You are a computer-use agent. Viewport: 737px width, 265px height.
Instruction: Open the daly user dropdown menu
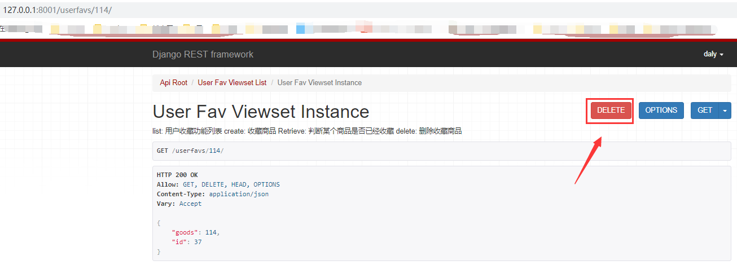(713, 54)
